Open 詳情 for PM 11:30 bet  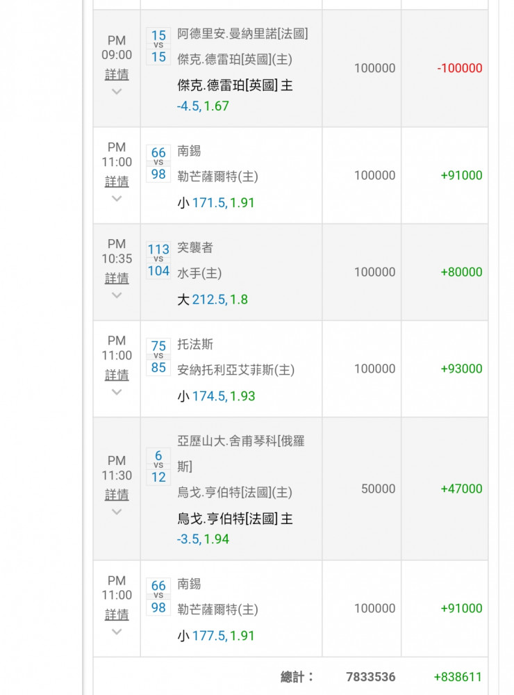pyautogui.click(x=117, y=495)
